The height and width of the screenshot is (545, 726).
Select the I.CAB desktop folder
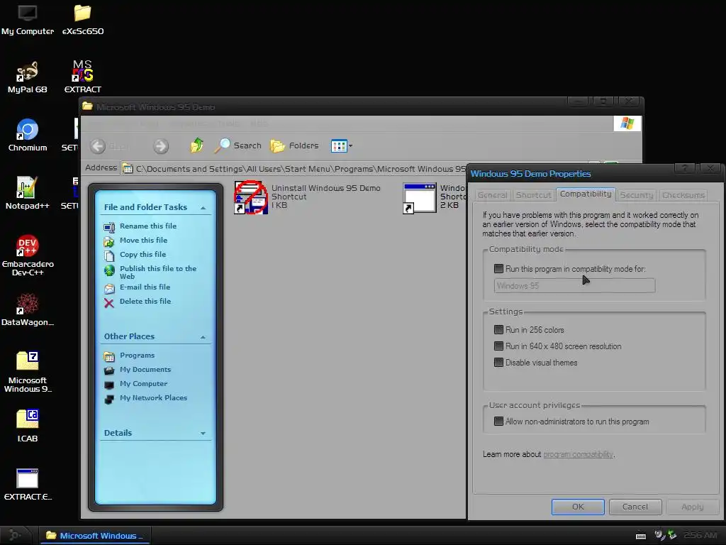(28, 426)
